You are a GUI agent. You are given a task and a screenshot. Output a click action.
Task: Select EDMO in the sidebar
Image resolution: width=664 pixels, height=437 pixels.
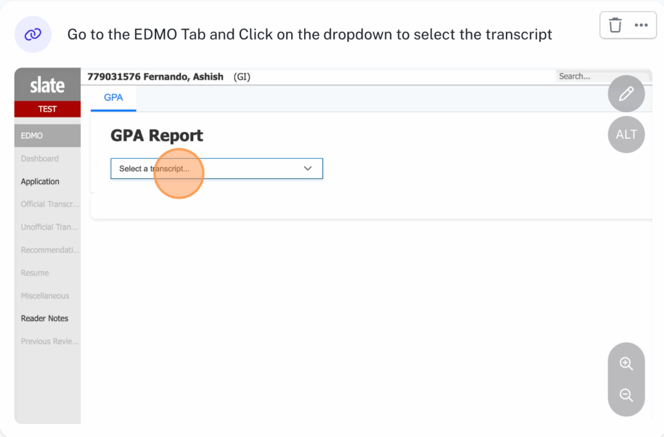point(32,136)
